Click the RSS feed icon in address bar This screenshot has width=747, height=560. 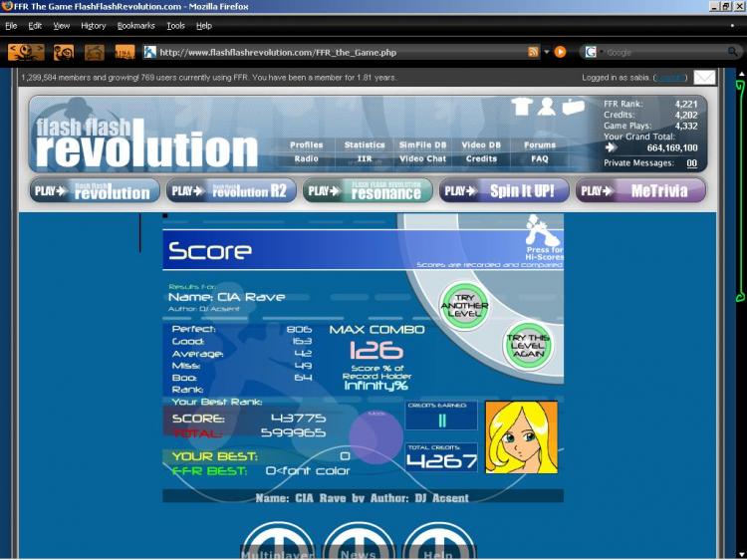point(534,52)
